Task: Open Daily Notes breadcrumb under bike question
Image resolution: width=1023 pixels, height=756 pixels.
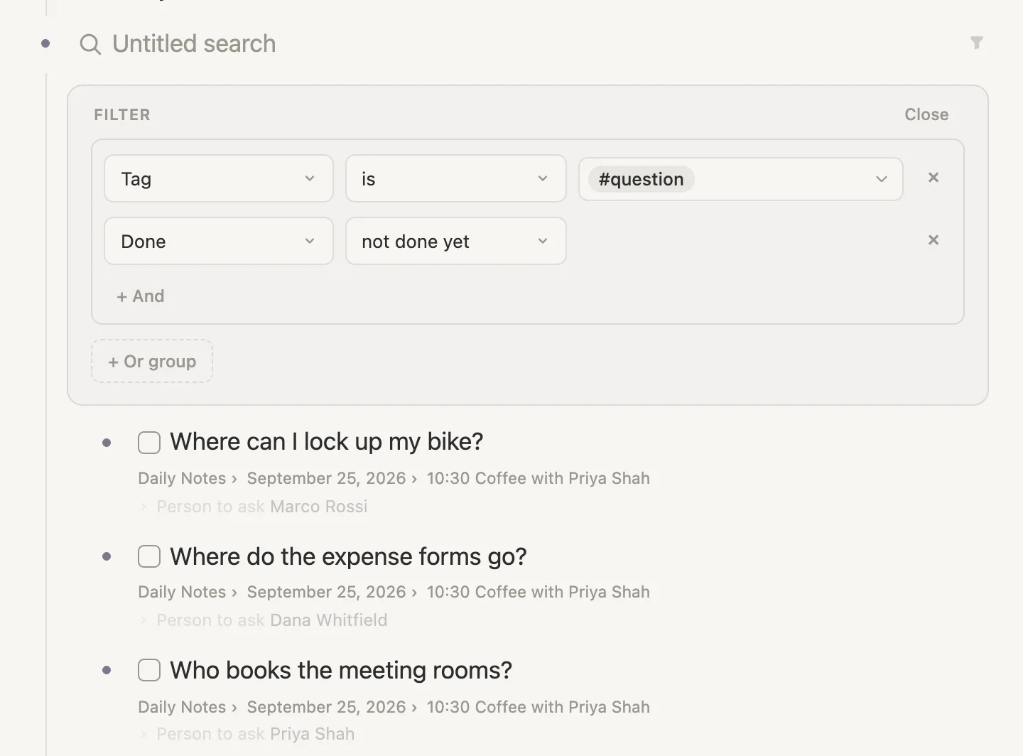Action: click(182, 478)
